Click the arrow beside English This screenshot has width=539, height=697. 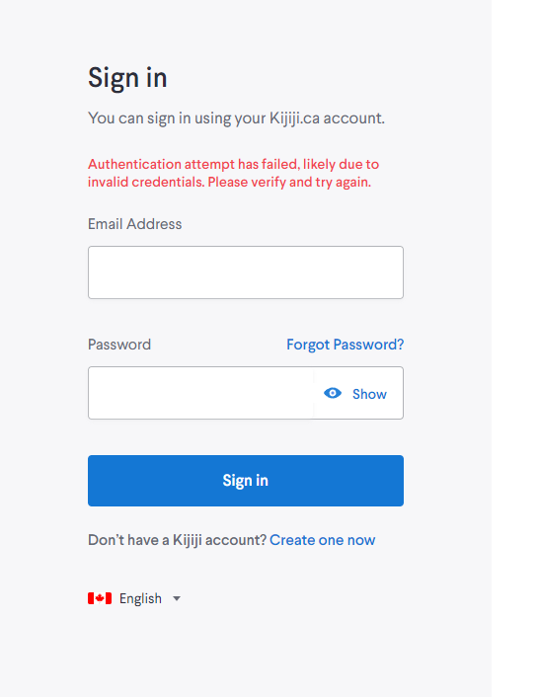[177, 598]
